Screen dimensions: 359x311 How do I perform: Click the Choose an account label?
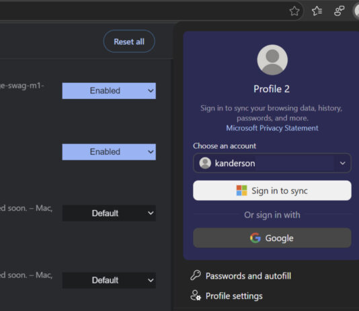(x=225, y=146)
